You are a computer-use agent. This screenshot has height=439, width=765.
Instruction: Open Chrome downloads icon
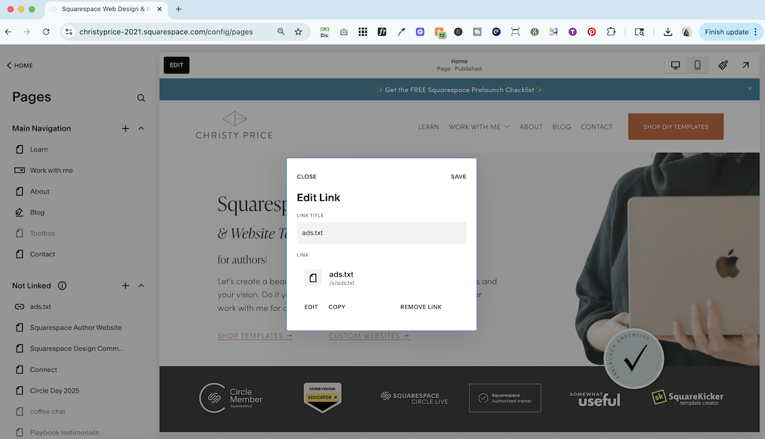pyautogui.click(x=667, y=31)
